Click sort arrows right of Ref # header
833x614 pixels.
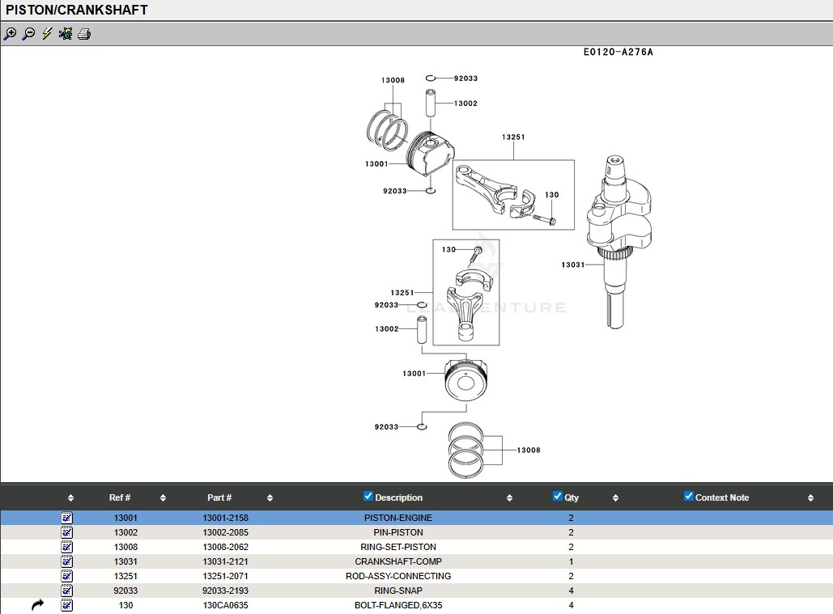(x=163, y=498)
